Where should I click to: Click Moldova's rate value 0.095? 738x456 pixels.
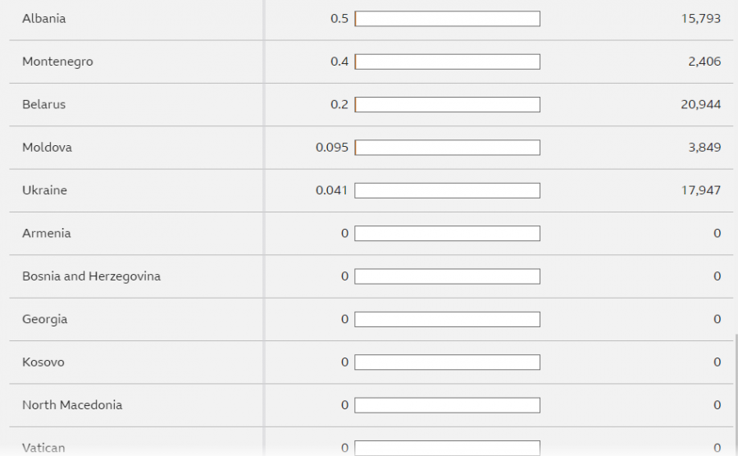coord(332,148)
